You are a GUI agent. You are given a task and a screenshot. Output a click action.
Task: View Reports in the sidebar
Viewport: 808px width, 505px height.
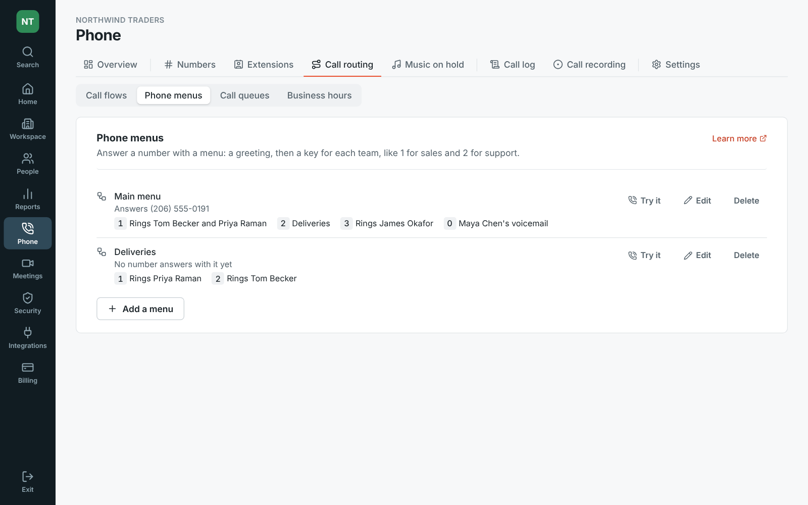click(28, 199)
